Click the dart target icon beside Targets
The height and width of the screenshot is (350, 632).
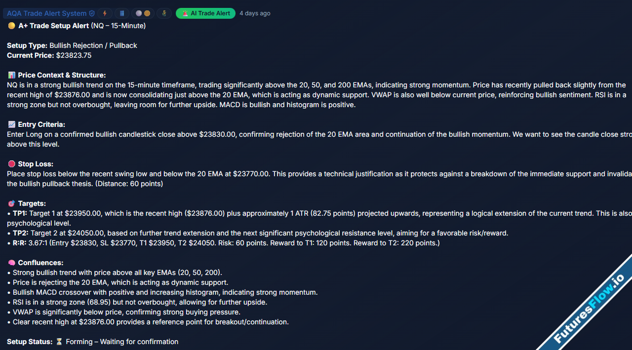[11, 203]
